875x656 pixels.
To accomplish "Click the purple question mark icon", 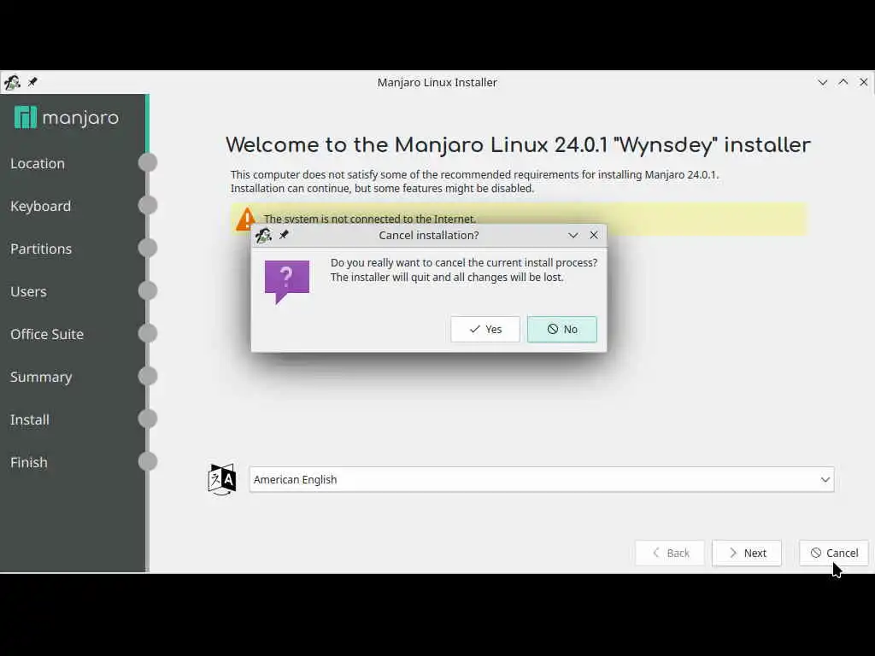I will (287, 282).
